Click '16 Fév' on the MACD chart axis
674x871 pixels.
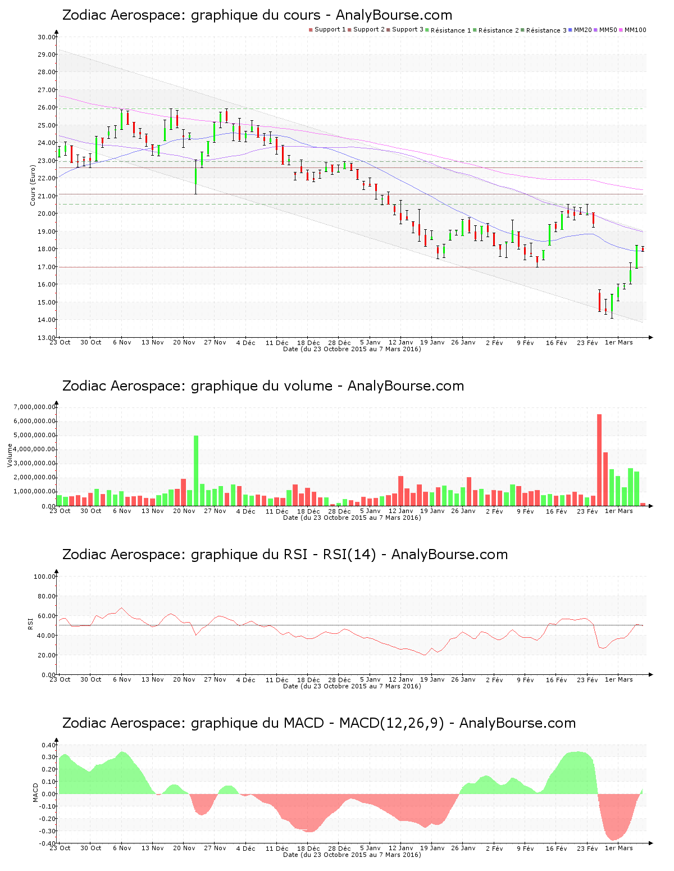[557, 848]
